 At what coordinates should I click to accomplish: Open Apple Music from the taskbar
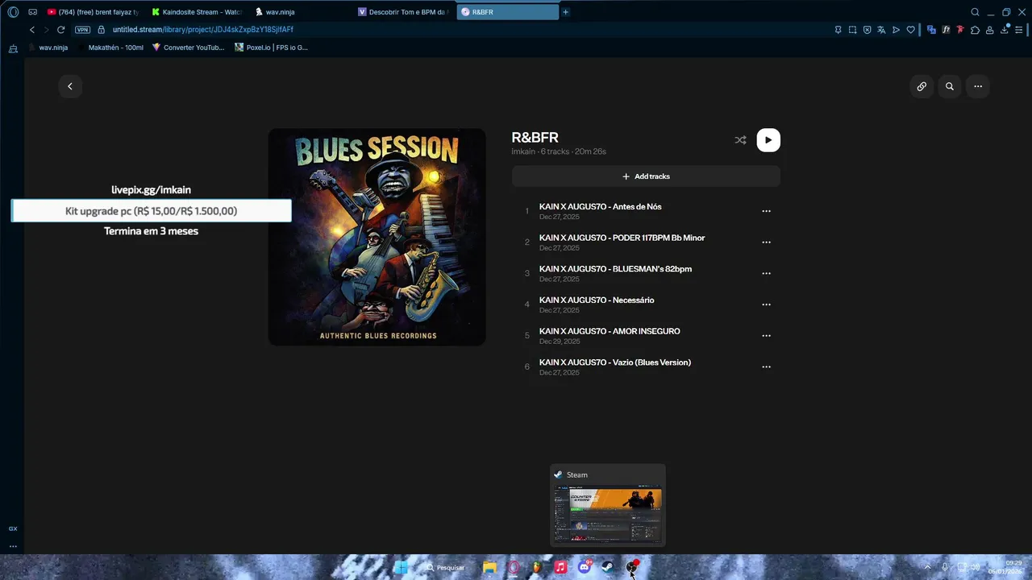tap(560, 567)
